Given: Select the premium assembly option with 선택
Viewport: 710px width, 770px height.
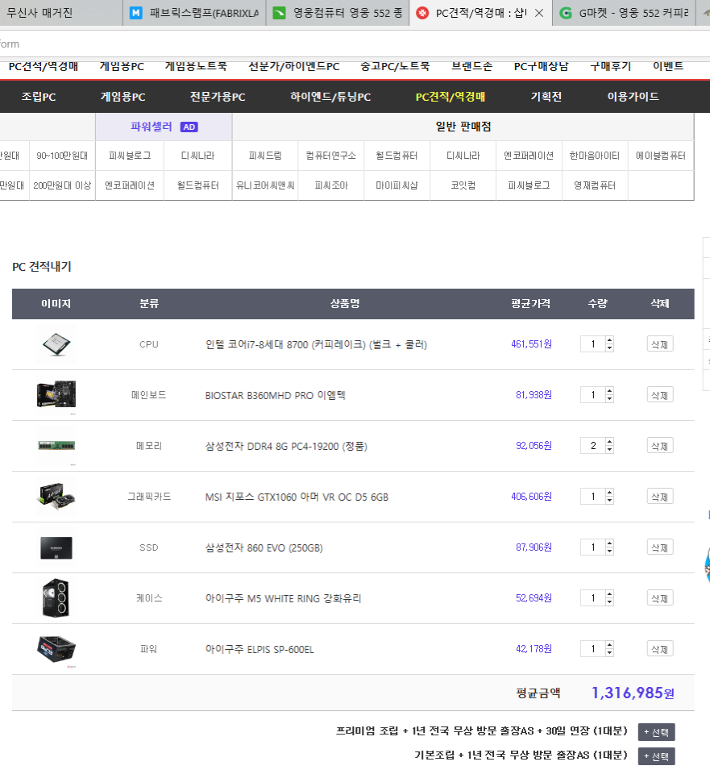Looking at the screenshot, I should (656, 732).
